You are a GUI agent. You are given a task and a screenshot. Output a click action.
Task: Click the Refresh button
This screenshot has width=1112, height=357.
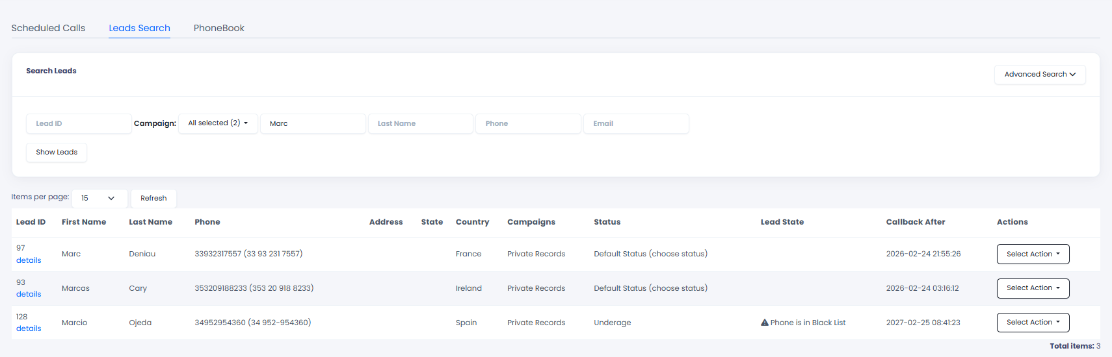point(153,198)
